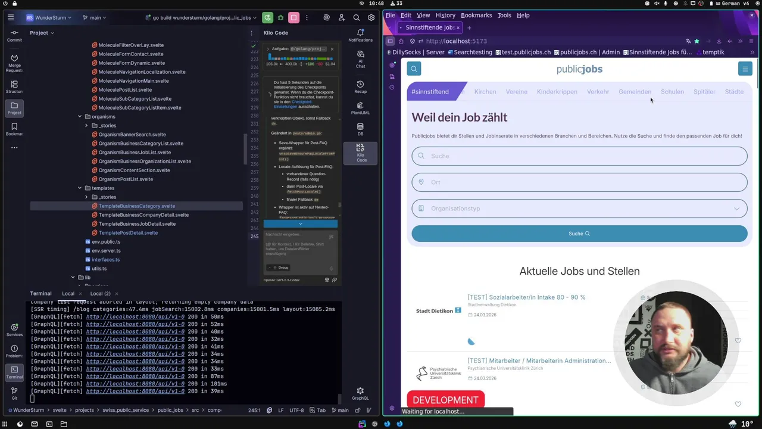Open the IDE main hamburger menu

pyautogui.click(x=11, y=18)
